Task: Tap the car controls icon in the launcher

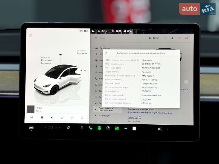Action: [31, 127]
